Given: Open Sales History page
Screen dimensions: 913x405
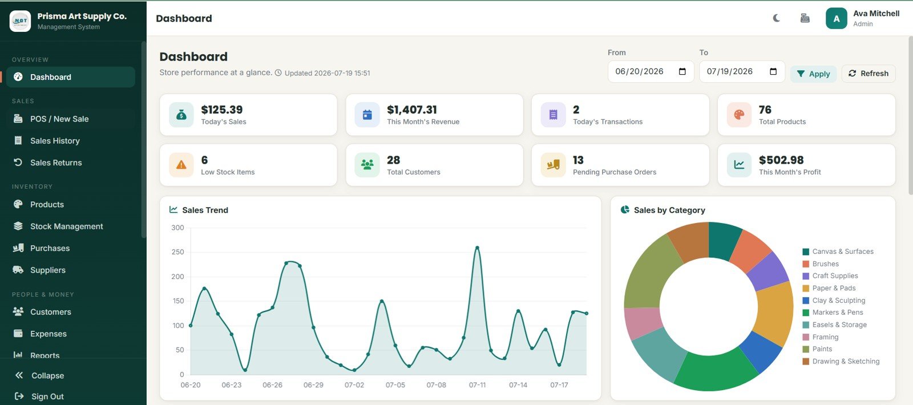Looking at the screenshot, I should [71, 140].
